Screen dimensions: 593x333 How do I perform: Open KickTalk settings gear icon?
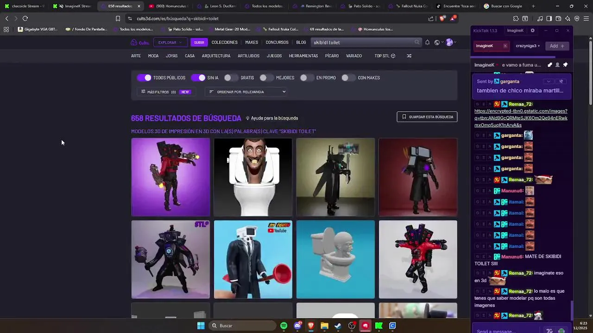(532, 31)
